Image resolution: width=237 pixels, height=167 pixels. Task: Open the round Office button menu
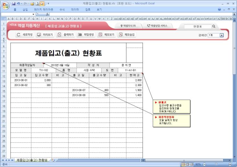[x=6, y=6]
